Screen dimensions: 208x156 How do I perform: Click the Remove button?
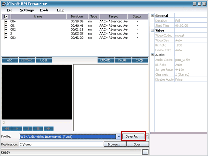tap(27, 60)
